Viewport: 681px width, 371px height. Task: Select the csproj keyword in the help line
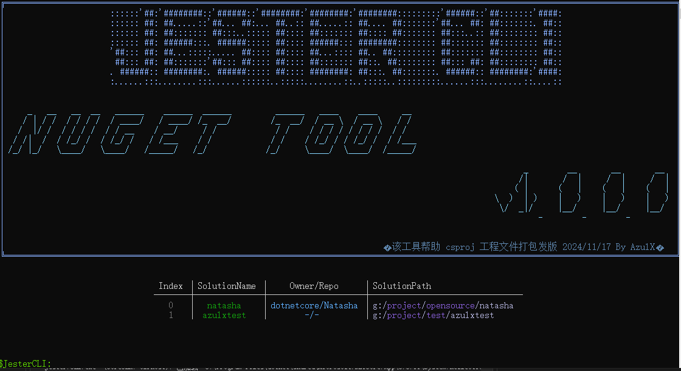click(x=460, y=247)
